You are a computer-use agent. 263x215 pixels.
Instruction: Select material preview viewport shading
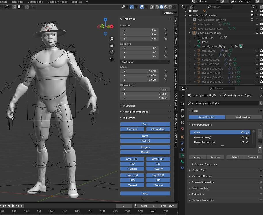pyautogui.click(x=166, y=7)
